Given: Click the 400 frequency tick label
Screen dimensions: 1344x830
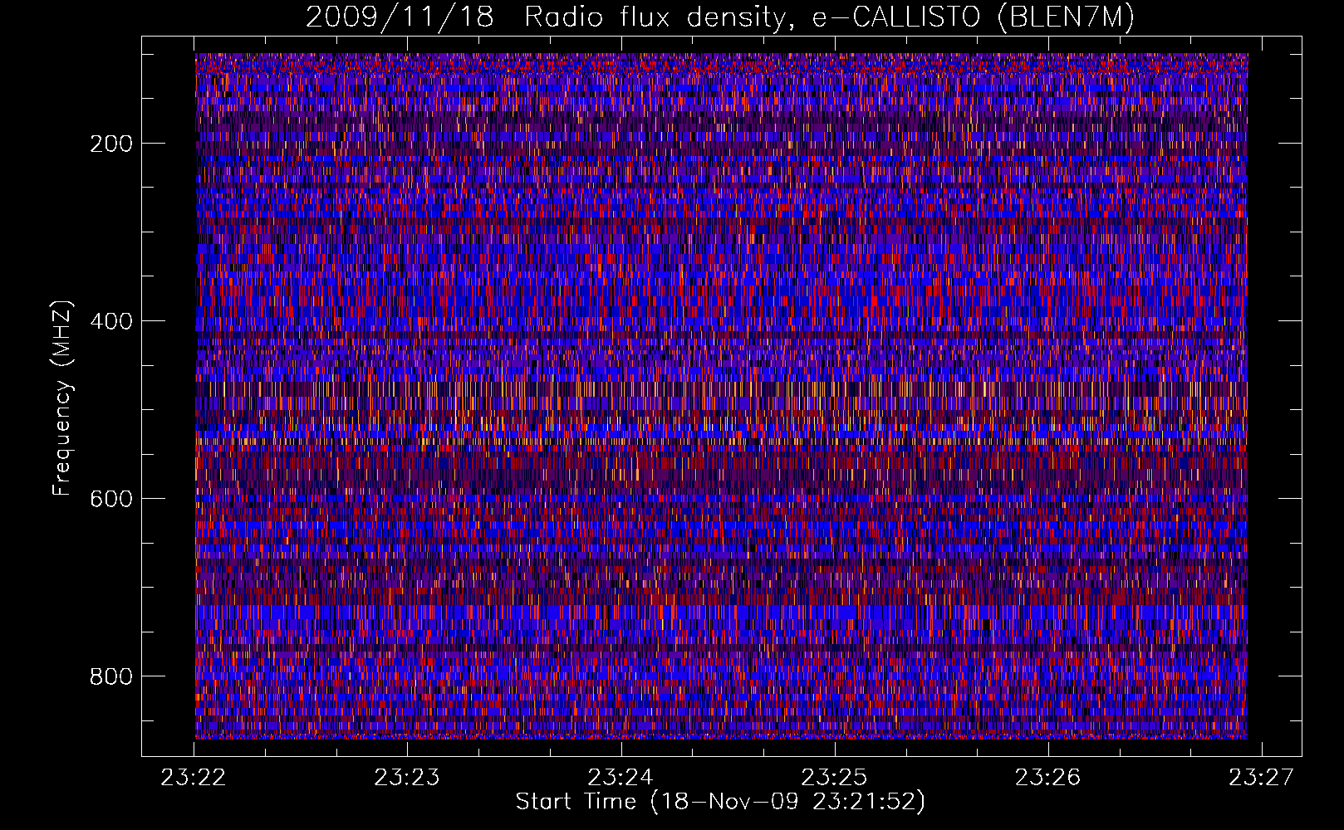Looking at the screenshot, I should click(111, 321).
